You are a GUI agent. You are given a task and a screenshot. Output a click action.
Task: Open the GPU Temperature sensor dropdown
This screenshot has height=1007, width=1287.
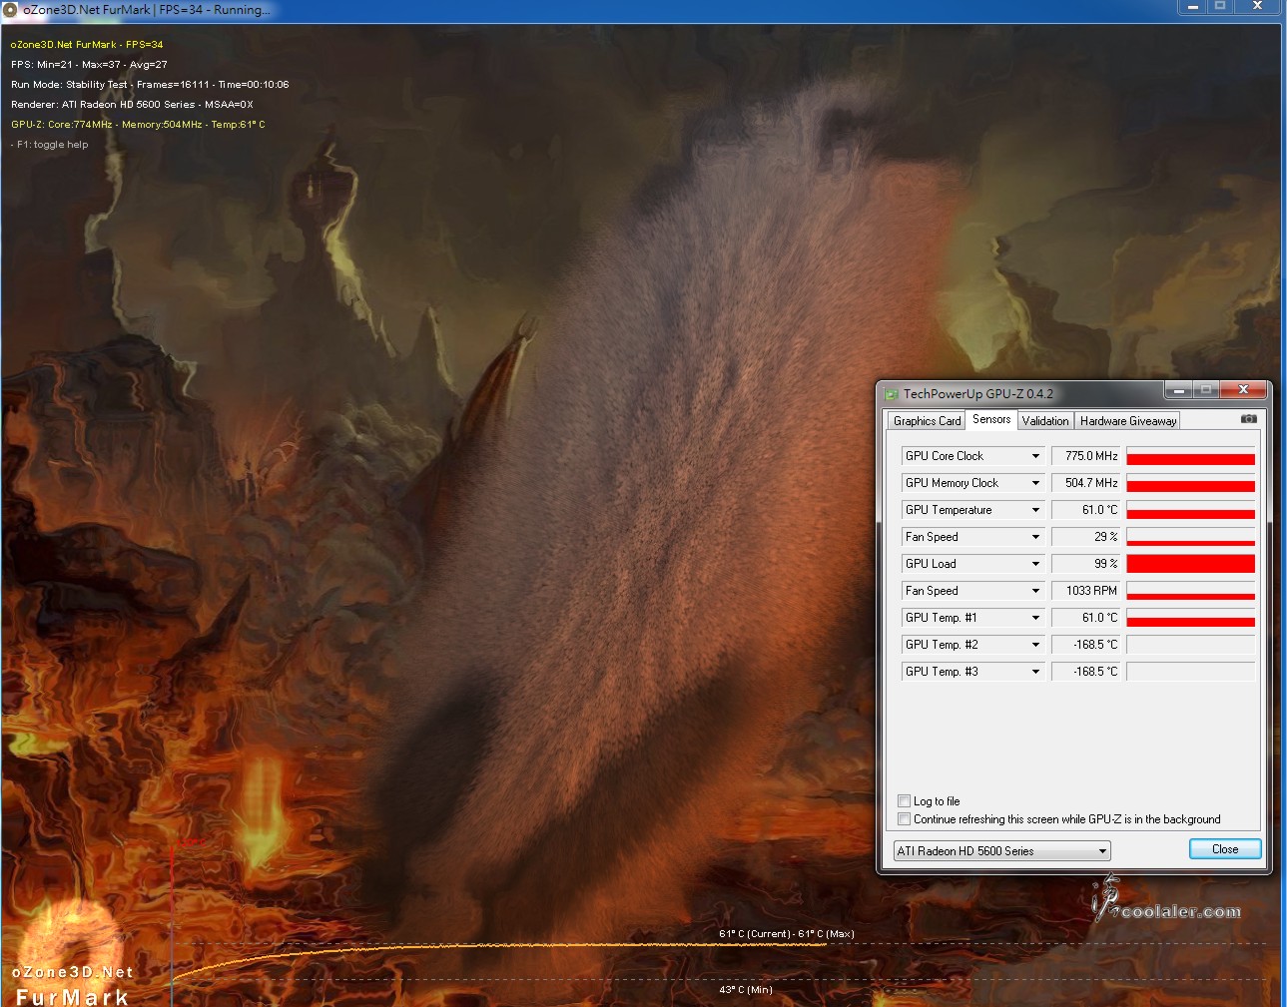coord(1035,510)
